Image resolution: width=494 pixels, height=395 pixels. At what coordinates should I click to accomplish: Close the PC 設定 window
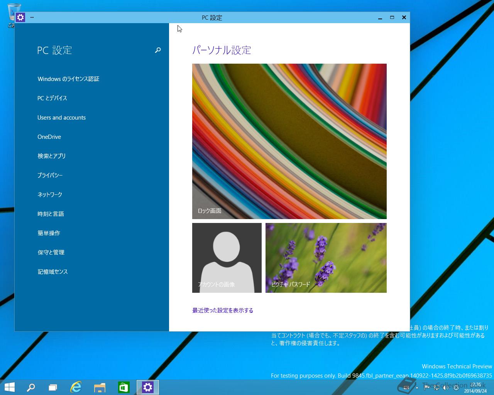404,17
